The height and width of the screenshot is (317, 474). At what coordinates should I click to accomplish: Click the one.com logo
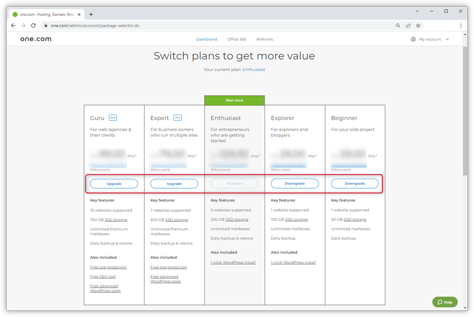tap(36, 39)
